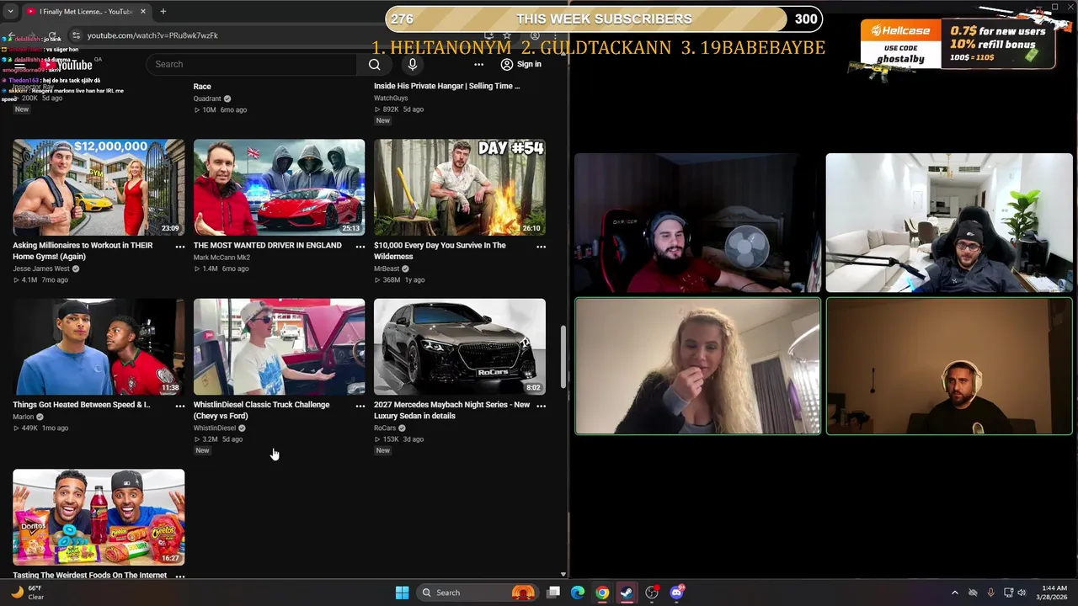Viewport: 1078px width, 606px height.
Task: Open more options for WhistlinDiesel truck video
Action: 360,406
